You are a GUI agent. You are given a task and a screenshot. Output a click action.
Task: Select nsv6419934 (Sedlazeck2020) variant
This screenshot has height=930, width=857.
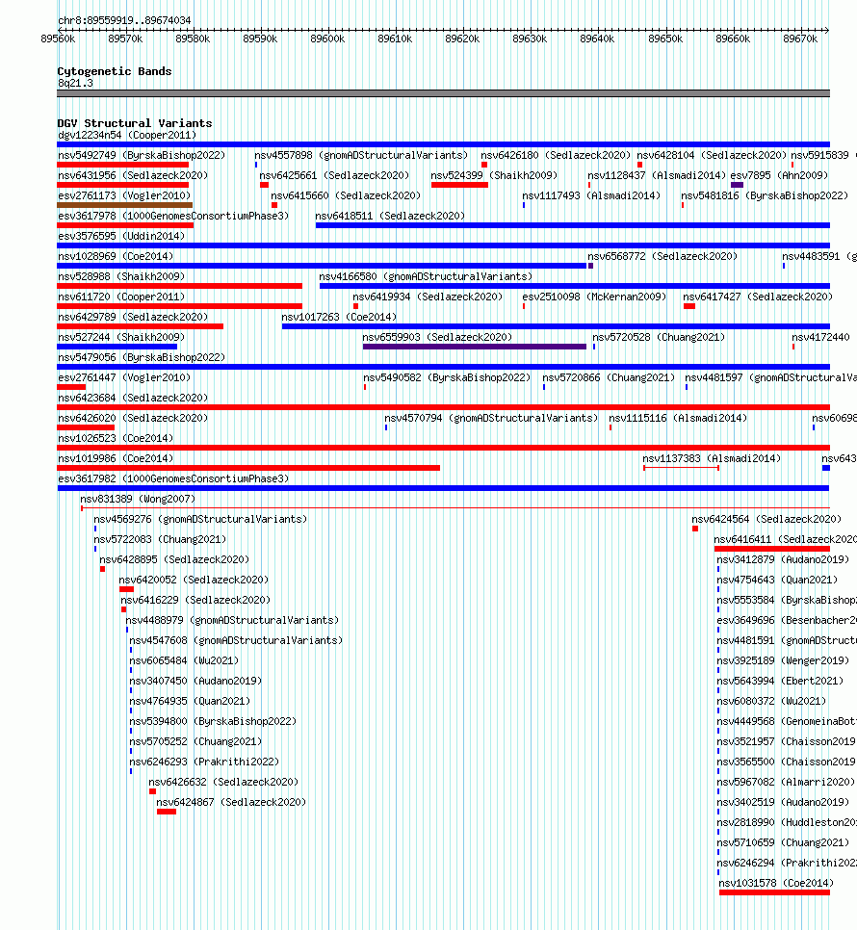428,297
